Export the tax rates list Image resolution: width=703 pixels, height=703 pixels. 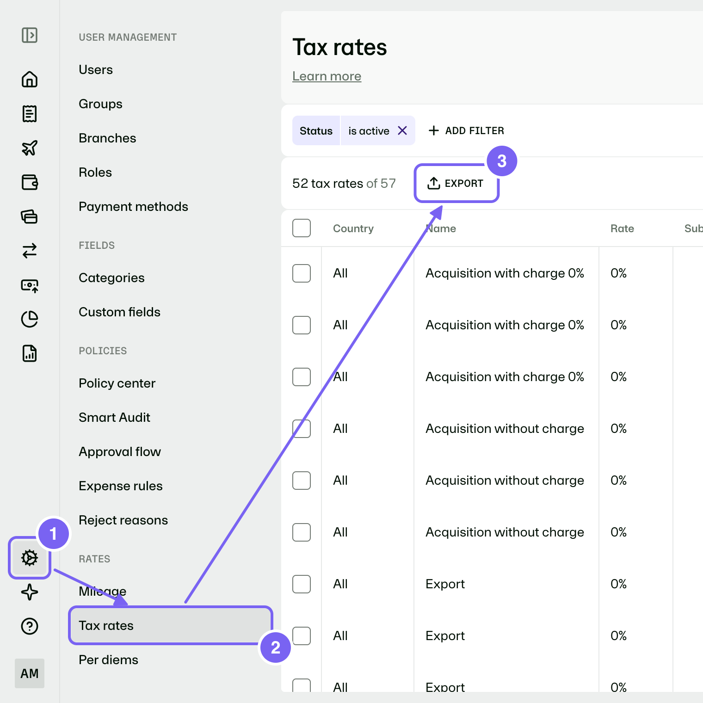(x=456, y=183)
